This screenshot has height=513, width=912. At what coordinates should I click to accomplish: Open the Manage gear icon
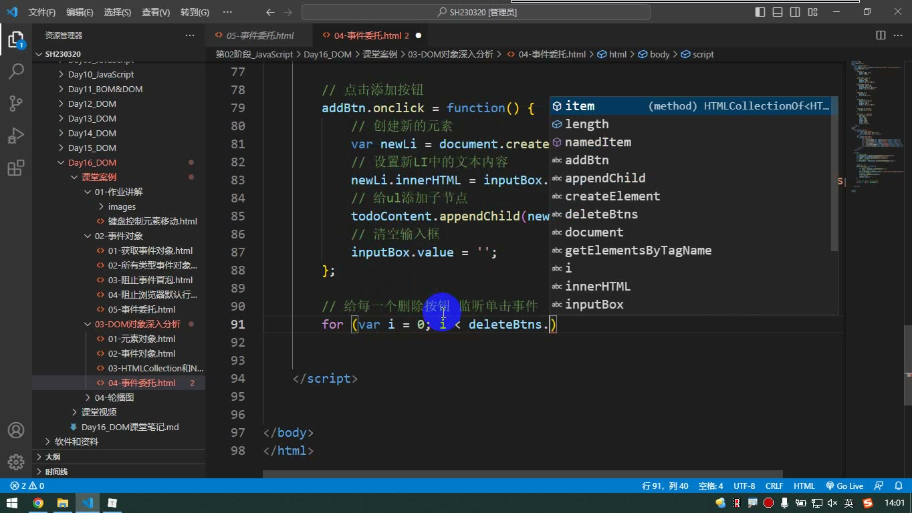point(16,462)
